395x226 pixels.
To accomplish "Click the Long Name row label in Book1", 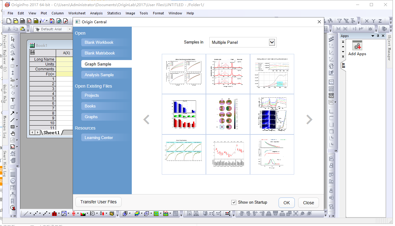I will click(x=43, y=59).
